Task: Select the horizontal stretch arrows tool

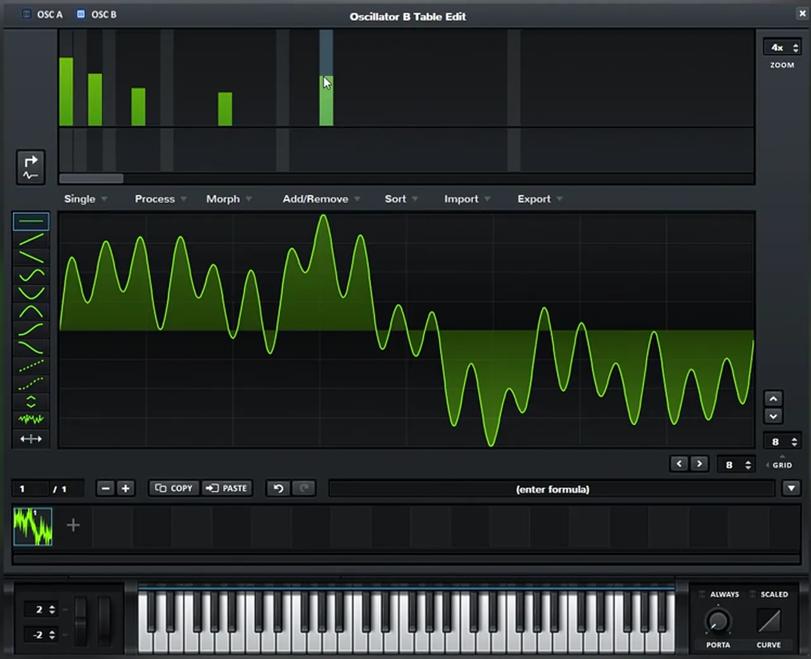Action: pyautogui.click(x=30, y=438)
